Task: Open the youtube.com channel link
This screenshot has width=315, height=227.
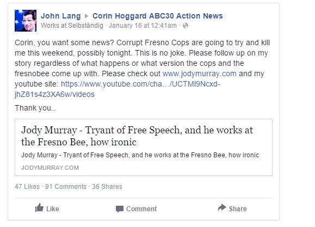Action: [140, 84]
